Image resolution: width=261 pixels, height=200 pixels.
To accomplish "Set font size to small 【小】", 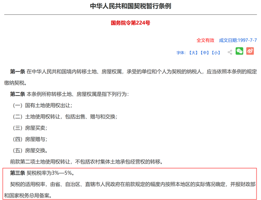I will [x=216, y=53].
